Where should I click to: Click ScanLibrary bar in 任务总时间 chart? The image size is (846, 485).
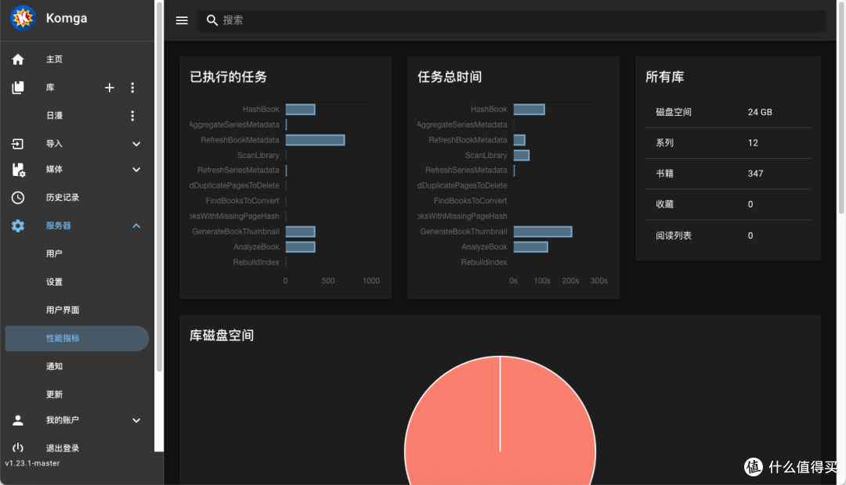[x=521, y=155]
